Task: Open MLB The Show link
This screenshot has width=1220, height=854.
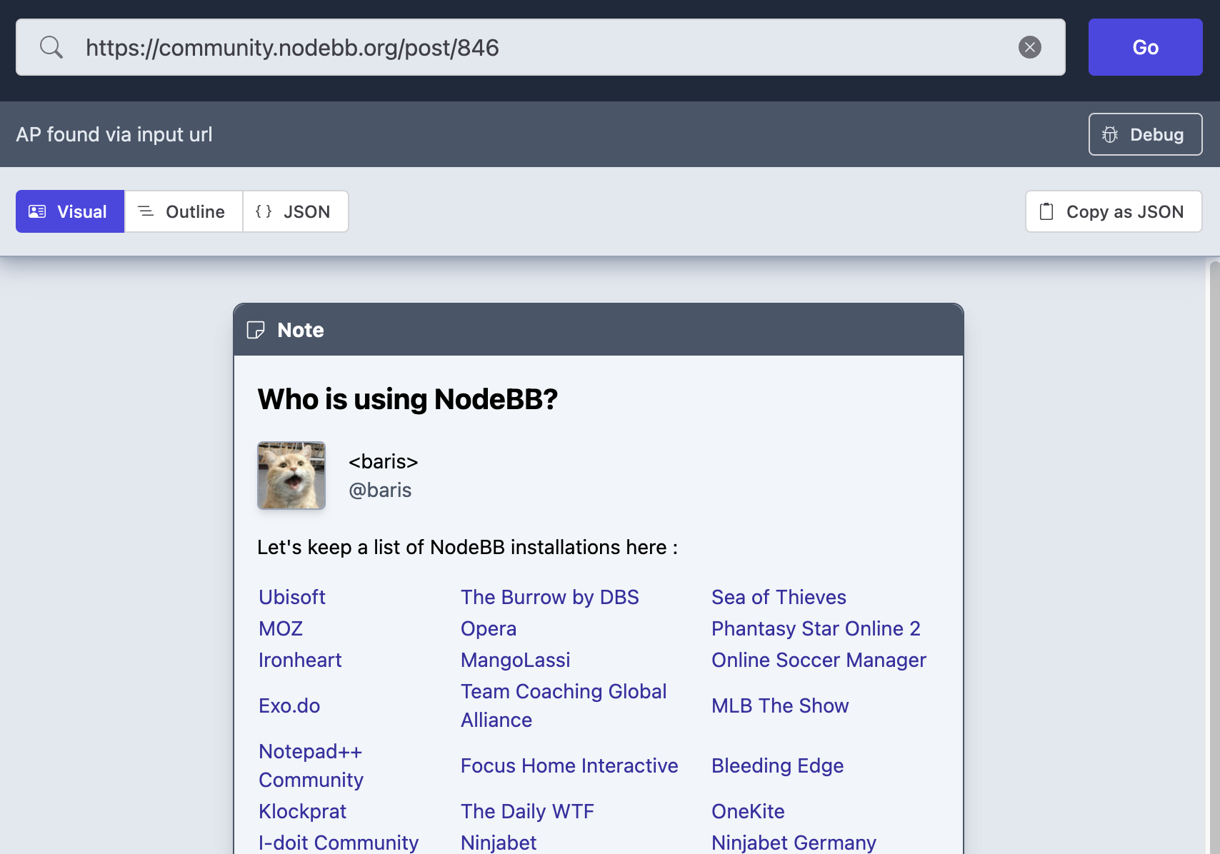Action: click(x=780, y=705)
